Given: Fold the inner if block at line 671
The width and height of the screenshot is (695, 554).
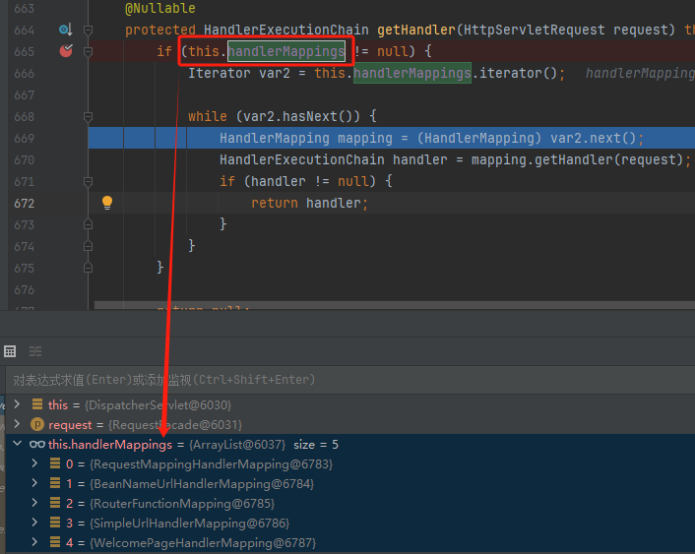Looking at the screenshot, I should click(88, 182).
